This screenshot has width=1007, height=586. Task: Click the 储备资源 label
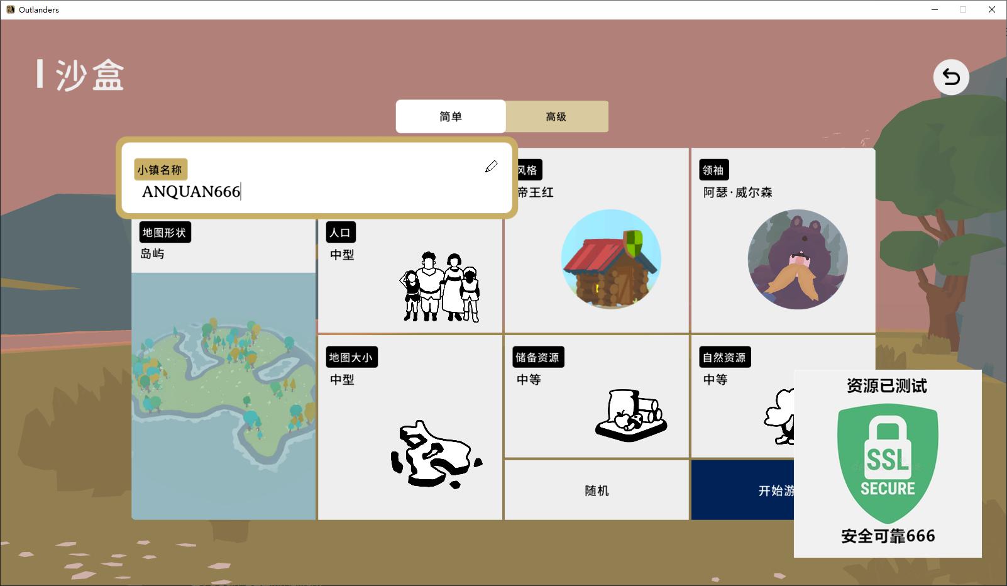[x=537, y=357]
